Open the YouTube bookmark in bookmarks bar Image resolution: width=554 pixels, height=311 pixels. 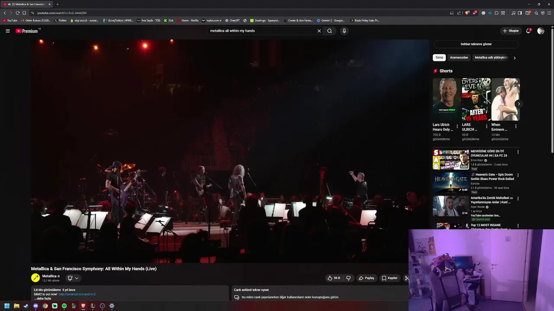tap(10, 20)
